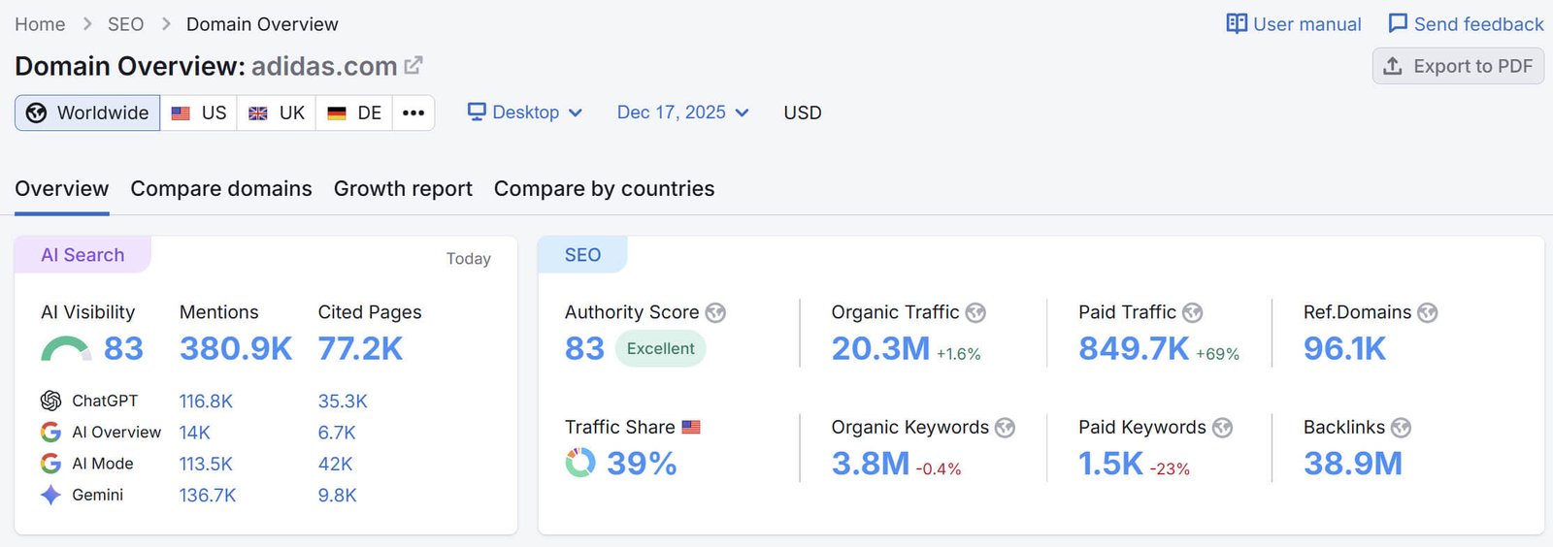Screen dimensions: 1553x547
Task: Open the 380.9K Mentions value
Action: [x=236, y=348]
